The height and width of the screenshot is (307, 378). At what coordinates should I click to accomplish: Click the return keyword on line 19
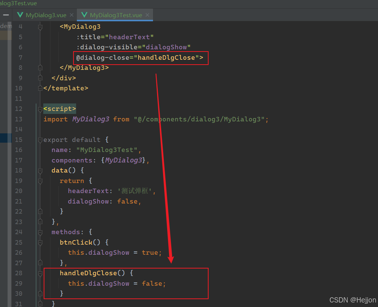(x=72, y=181)
